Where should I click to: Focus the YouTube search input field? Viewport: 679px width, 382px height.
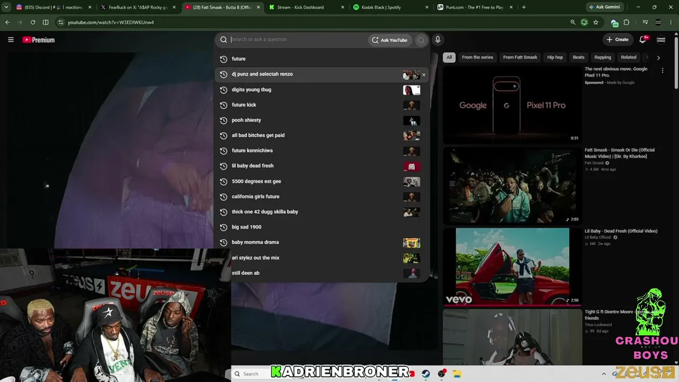coord(298,39)
